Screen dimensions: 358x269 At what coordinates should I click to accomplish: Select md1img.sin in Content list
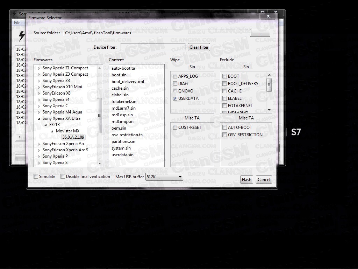(123, 122)
